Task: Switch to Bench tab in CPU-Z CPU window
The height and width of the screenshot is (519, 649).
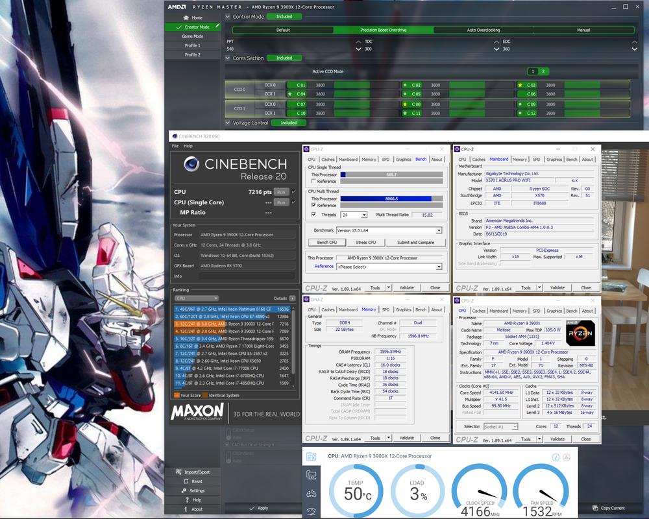Action: pos(572,311)
